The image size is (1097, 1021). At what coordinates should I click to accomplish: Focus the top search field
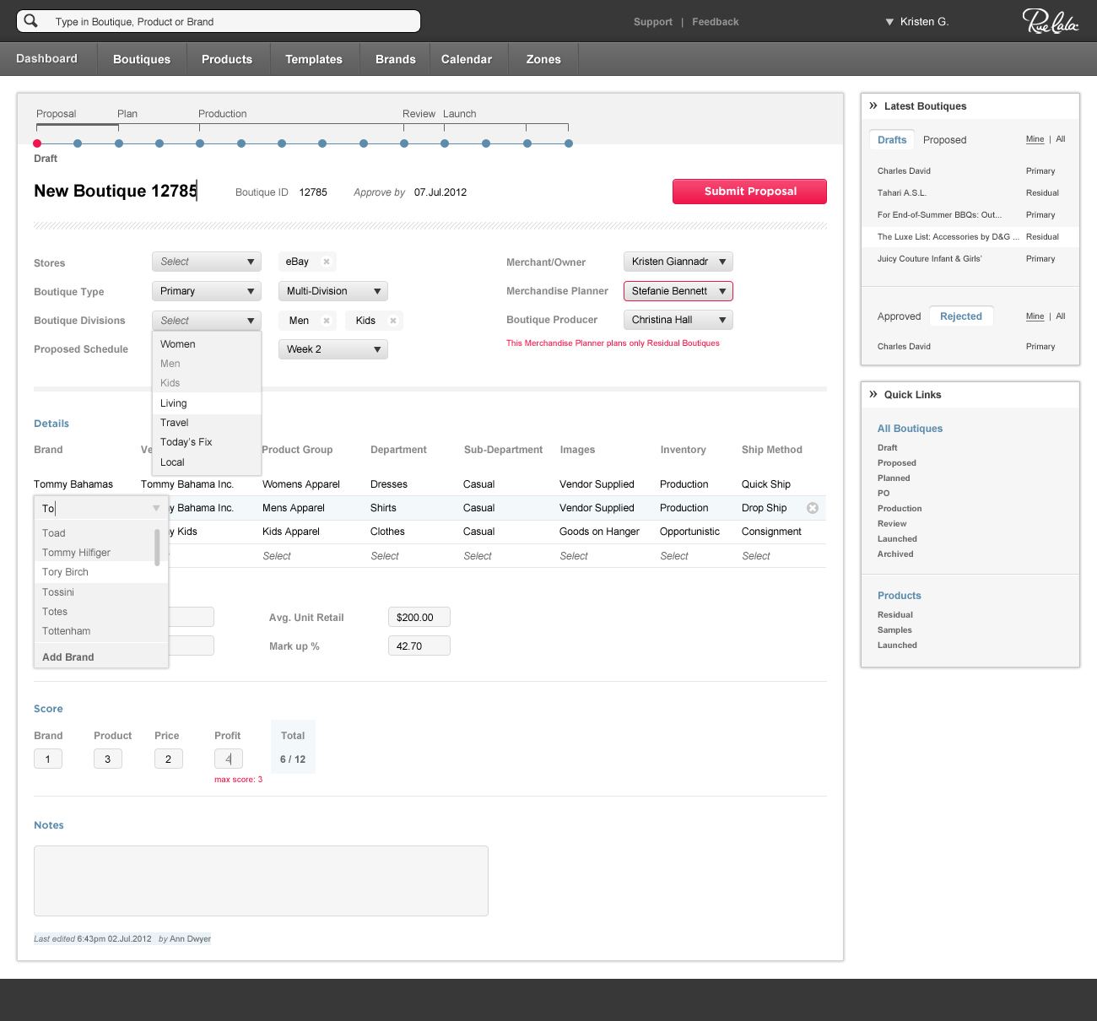(219, 21)
